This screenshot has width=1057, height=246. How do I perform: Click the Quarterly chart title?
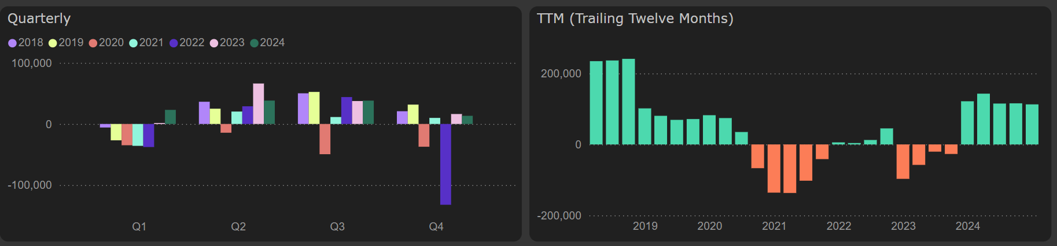point(39,18)
